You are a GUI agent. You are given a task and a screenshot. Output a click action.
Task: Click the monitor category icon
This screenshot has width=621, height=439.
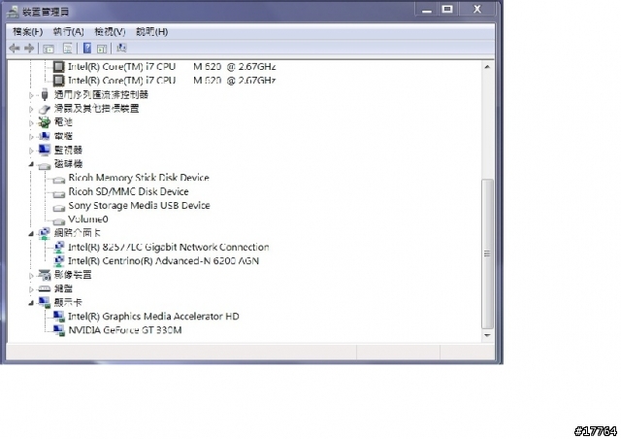coord(45,150)
